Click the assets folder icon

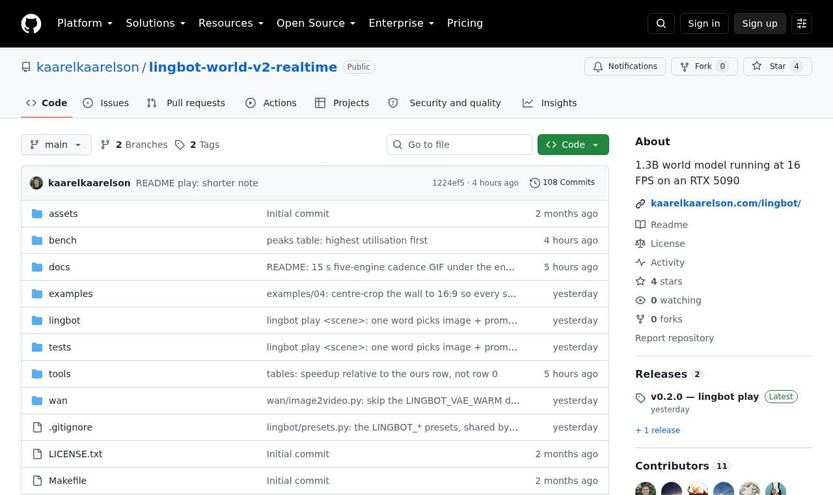point(37,214)
